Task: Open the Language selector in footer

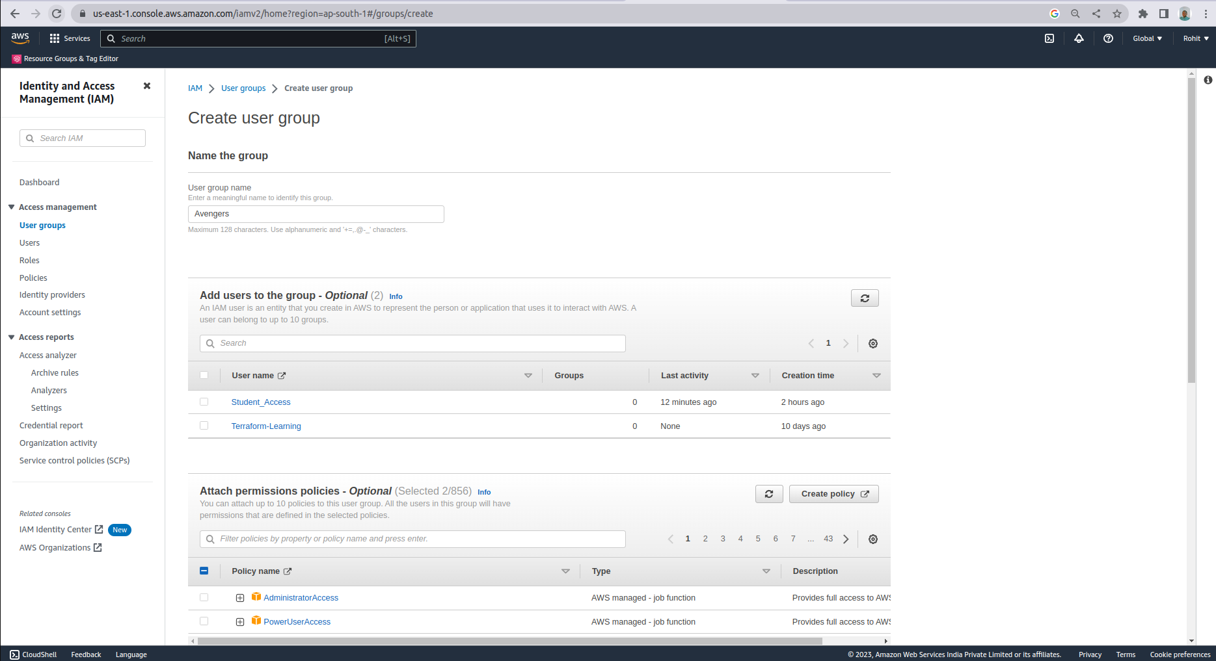Action: 131,655
